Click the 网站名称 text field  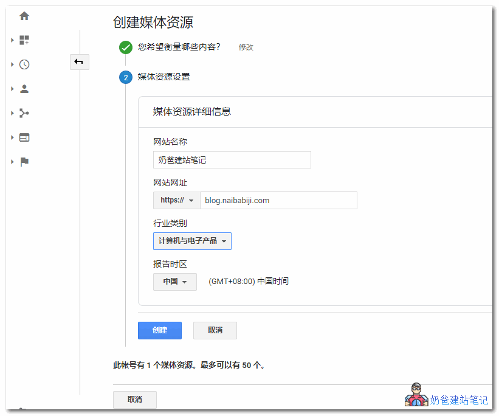pos(232,159)
